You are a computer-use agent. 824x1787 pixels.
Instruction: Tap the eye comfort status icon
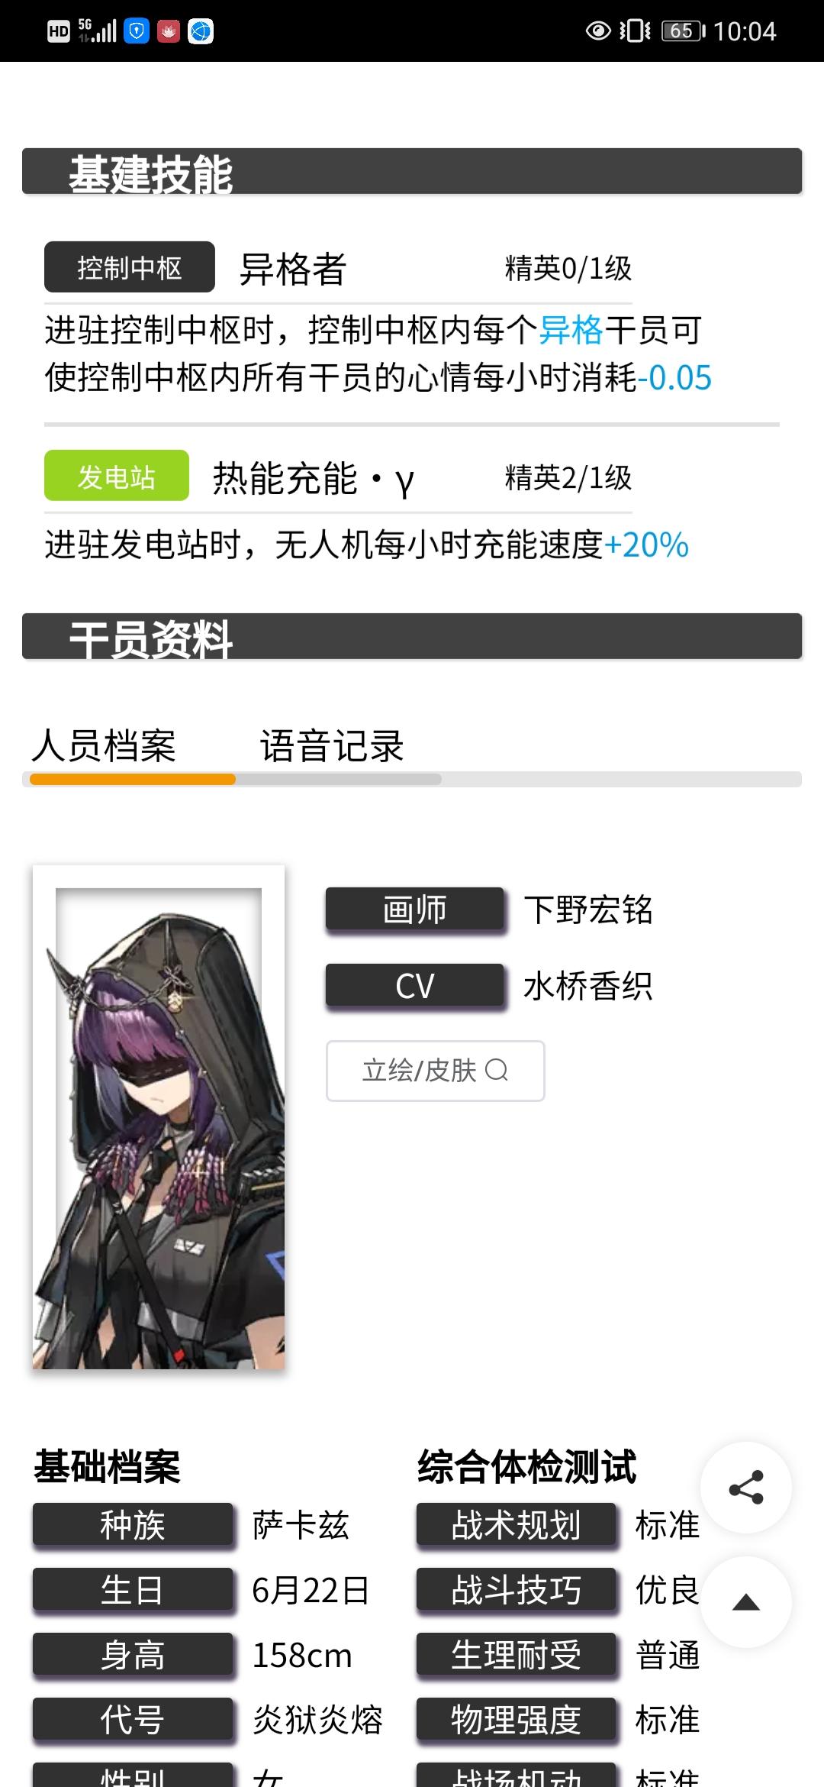[598, 31]
